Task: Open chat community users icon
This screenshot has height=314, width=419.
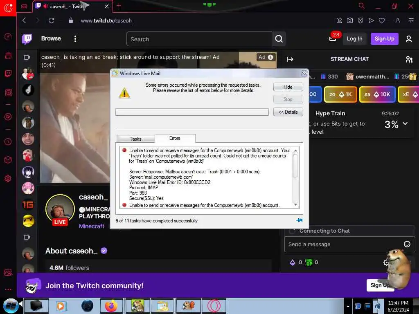Action: pyautogui.click(x=409, y=59)
